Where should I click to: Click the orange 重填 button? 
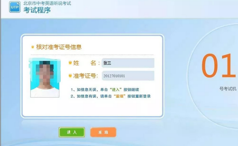(x=103, y=132)
